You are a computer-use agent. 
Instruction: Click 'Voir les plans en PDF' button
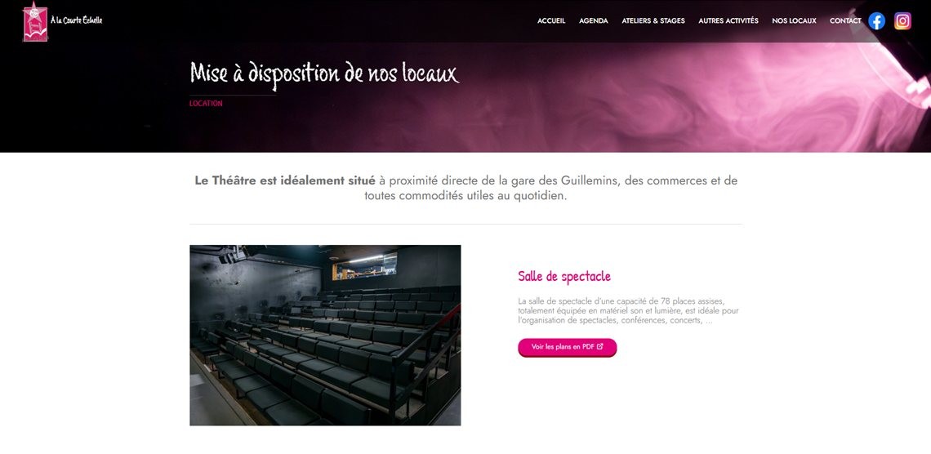[x=567, y=347]
